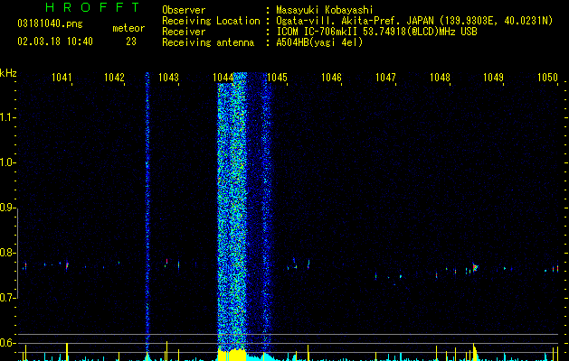
Task: Click the kHz axis unit label
Action: coord(8,73)
